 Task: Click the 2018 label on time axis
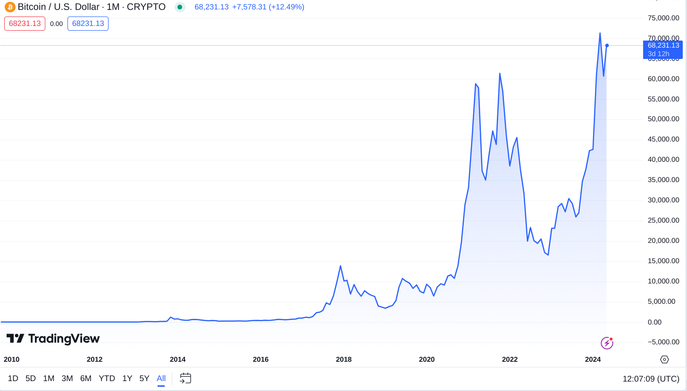coord(343,359)
